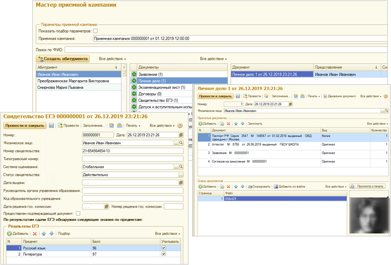Move accepted document row up
391x265 pixels.
(236, 123)
